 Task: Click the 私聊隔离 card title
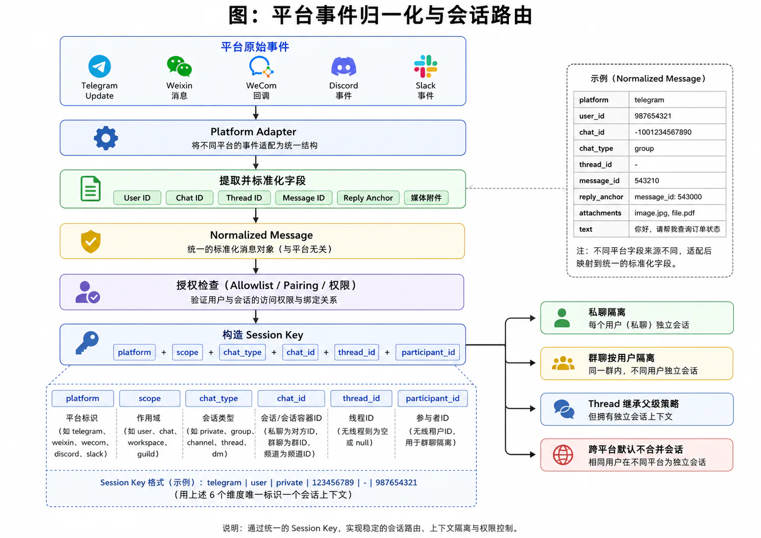pyautogui.click(x=607, y=312)
